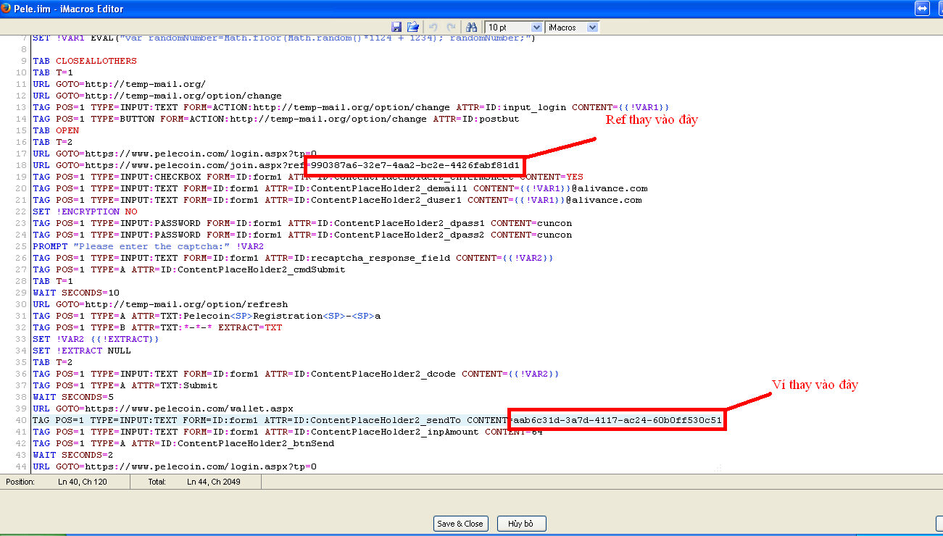Click the Save & Close button
Image resolution: width=943 pixels, height=536 pixels.
click(x=460, y=524)
